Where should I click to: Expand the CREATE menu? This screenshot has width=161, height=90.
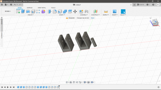tap(30, 15)
